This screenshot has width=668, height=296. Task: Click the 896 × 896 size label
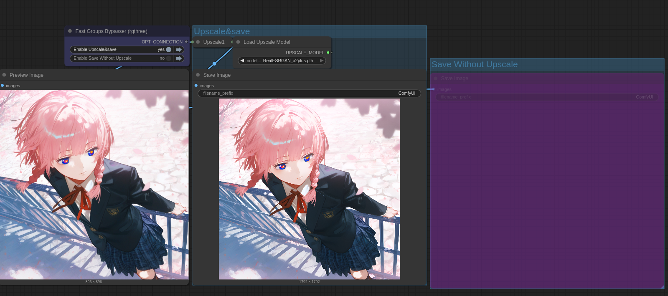tap(94, 282)
